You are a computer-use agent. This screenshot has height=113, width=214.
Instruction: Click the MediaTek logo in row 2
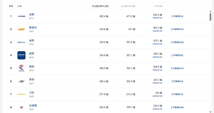[x=21, y=29]
